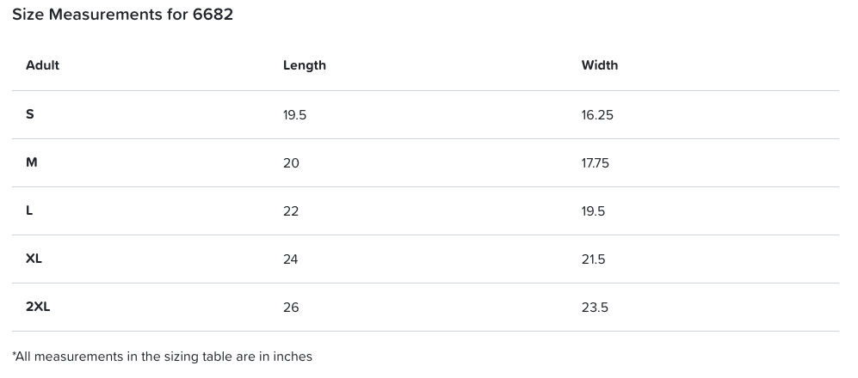Select the L size row label
Image resolution: width=858 pixels, height=378 pixels.
[30, 210]
